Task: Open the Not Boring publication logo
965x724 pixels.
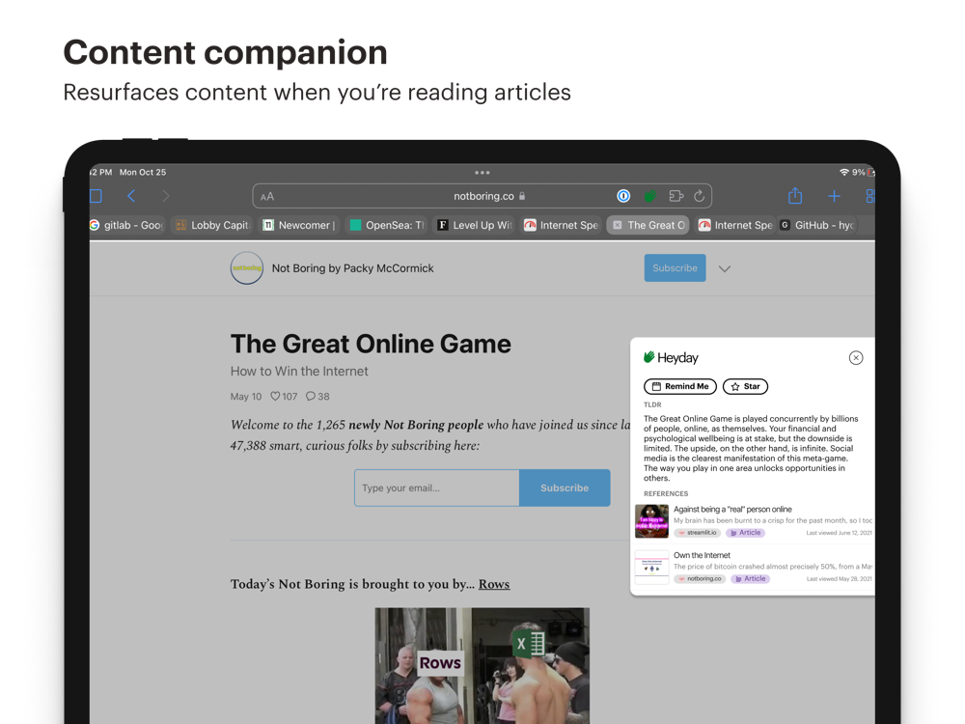Action: point(247,267)
